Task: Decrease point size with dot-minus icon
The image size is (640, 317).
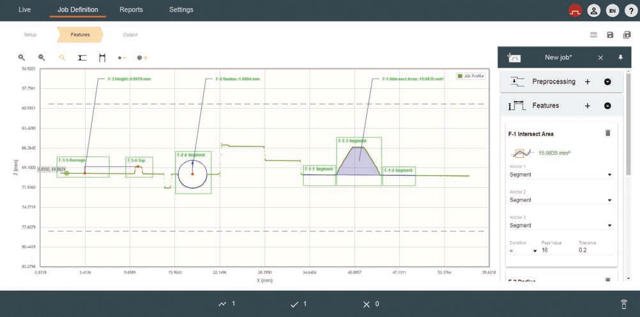Action: pos(123,58)
